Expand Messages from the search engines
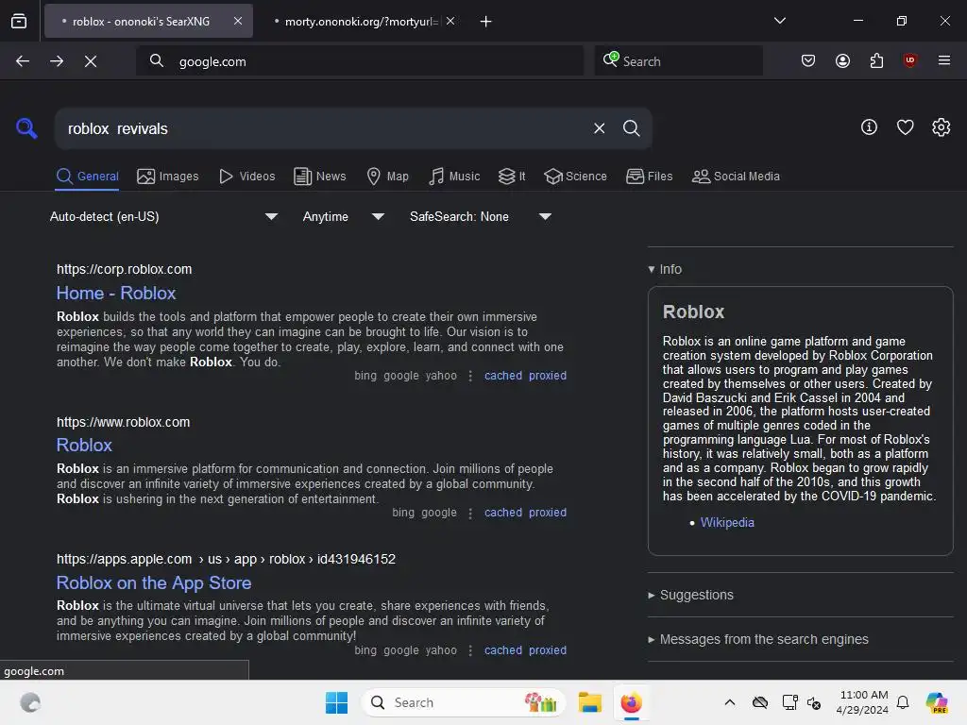 pos(758,639)
